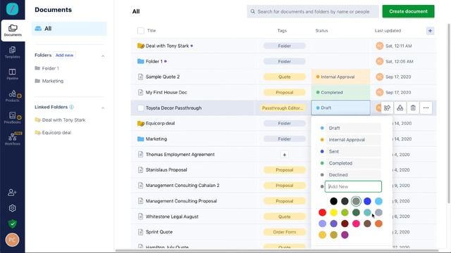Open the Templates section in sidebar
Viewport: 451px width, 253px height.
click(x=13, y=52)
